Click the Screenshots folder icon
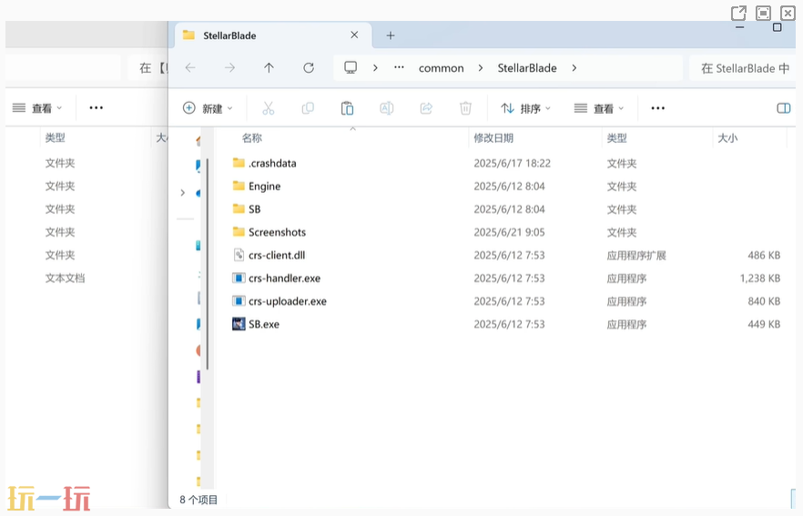This screenshot has width=803, height=516. tap(239, 232)
